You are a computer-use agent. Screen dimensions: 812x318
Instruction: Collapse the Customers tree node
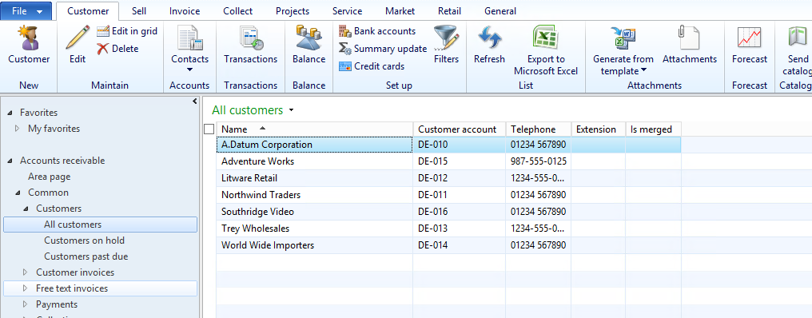coord(26,209)
